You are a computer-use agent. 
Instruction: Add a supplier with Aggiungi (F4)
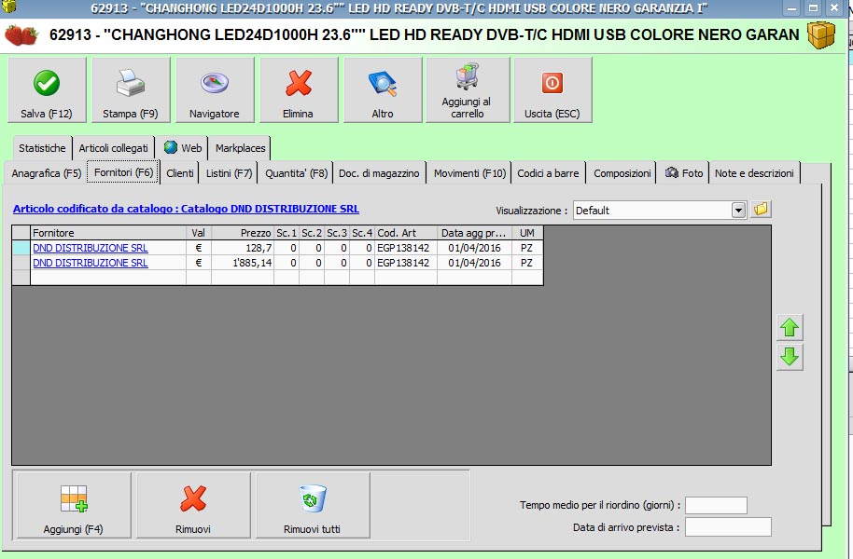pyautogui.click(x=74, y=505)
